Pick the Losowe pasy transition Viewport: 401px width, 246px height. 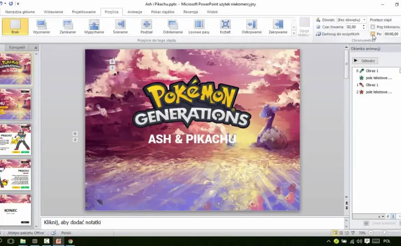pos(199,26)
